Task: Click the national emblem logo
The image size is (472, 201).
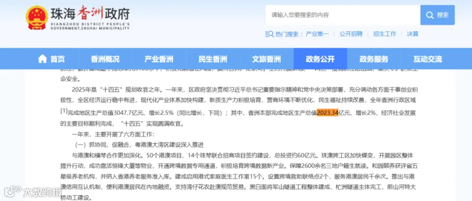Action: pyautogui.click(x=37, y=18)
